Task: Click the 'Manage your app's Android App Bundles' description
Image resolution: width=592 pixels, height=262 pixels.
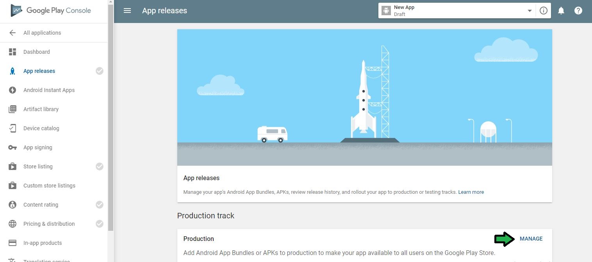Action: pyautogui.click(x=320, y=192)
